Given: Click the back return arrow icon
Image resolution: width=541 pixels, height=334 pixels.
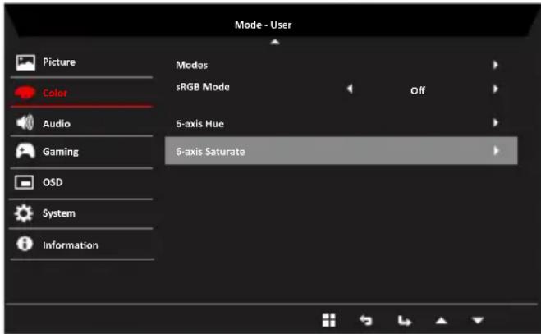Looking at the screenshot, I should [366, 321].
